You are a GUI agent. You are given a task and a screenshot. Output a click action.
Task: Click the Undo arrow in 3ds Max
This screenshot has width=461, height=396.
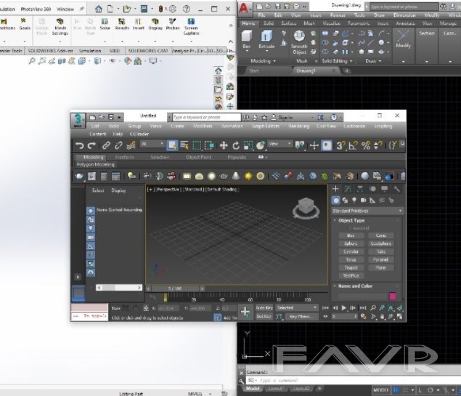[x=80, y=146]
